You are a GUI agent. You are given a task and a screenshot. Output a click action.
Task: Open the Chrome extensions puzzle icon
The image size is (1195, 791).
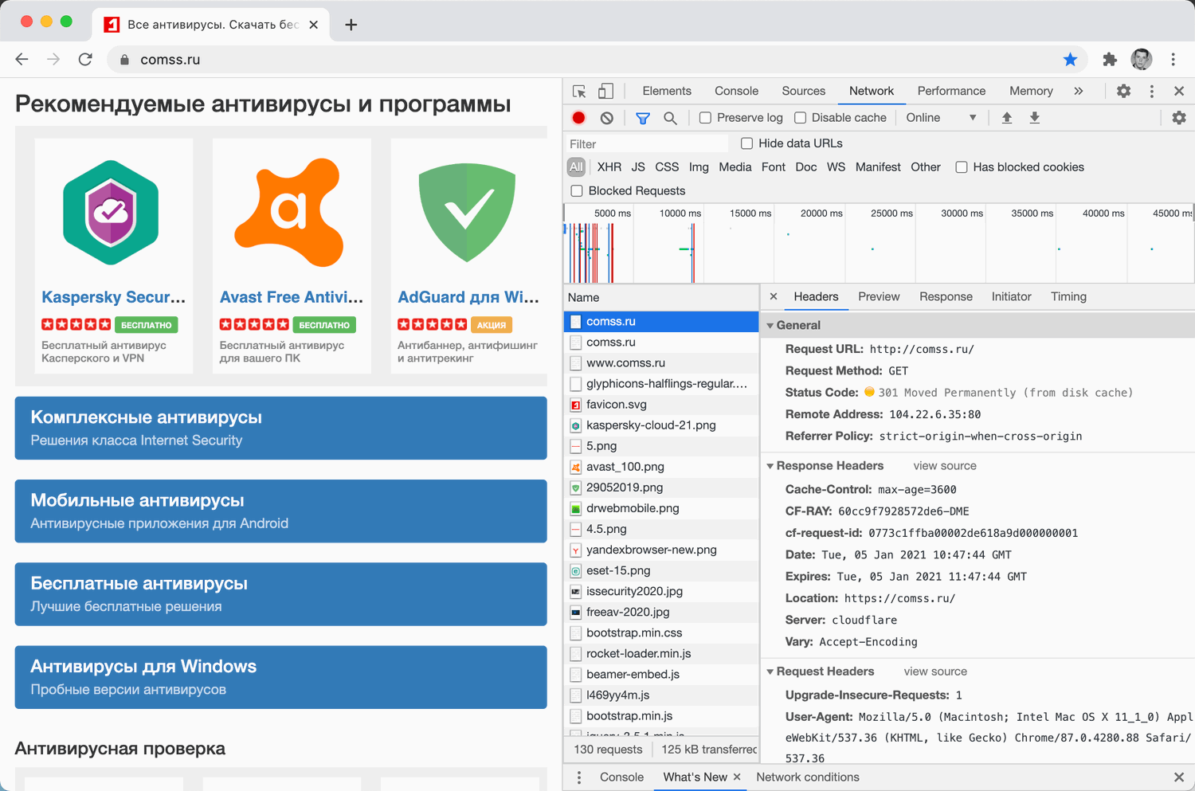coord(1110,60)
